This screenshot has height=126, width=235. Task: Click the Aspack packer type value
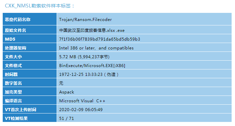coord(66,92)
